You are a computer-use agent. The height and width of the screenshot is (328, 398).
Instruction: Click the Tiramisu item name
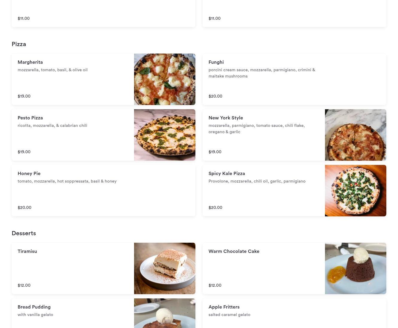point(27,251)
